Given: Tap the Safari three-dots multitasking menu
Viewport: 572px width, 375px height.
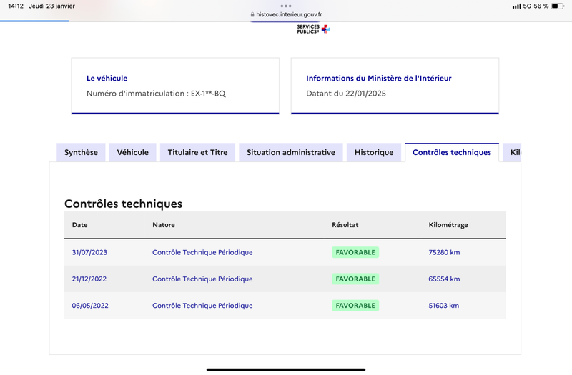Looking at the screenshot, I should (x=286, y=6).
